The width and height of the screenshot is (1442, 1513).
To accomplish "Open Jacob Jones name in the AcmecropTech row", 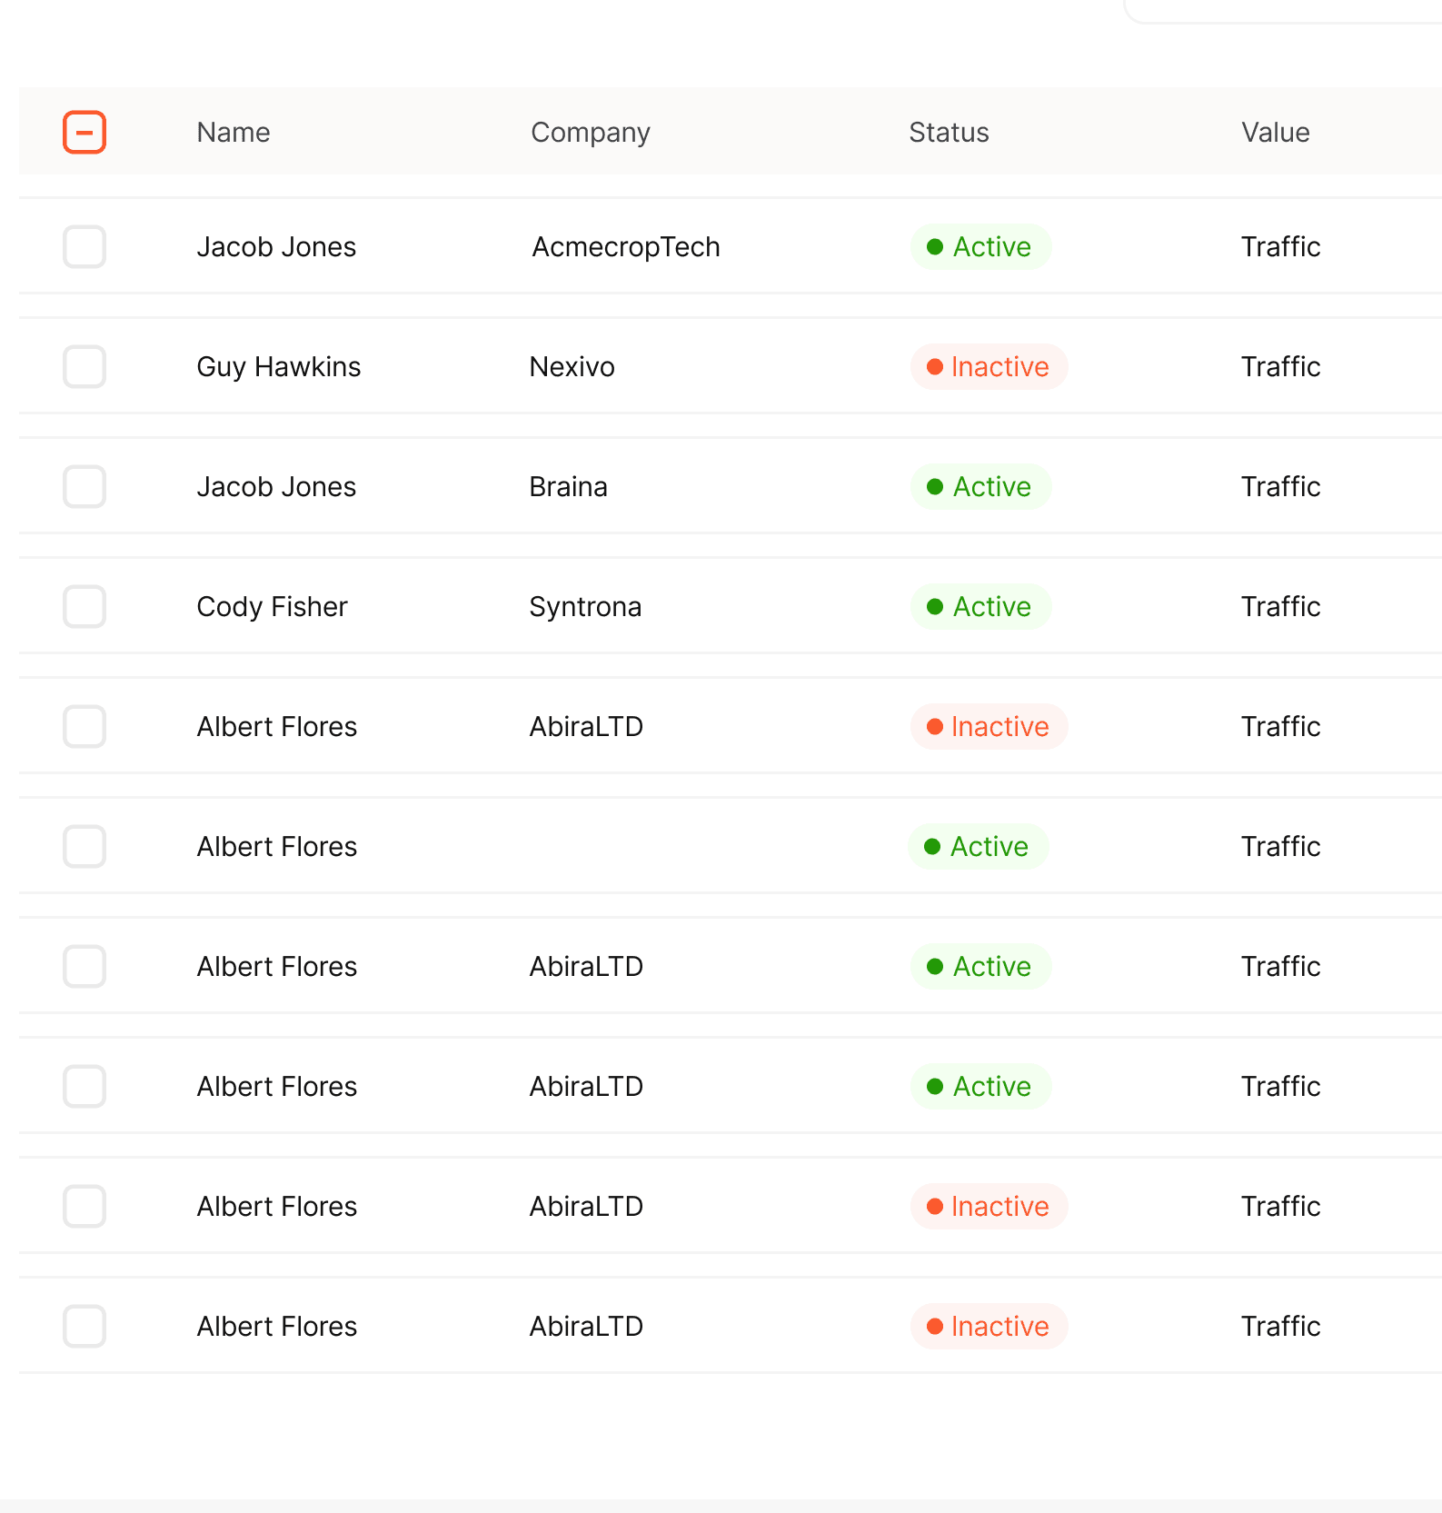I will (x=276, y=247).
